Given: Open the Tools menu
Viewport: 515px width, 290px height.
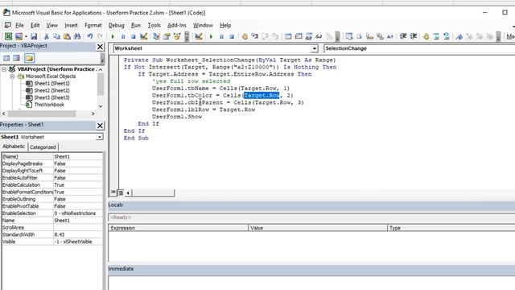Looking at the screenshot, I should pyautogui.click(x=154, y=25).
